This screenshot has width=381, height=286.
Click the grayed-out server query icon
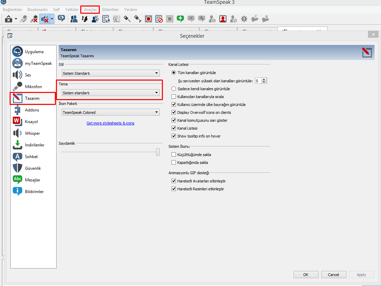pyautogui.click(x=116, y=19)
